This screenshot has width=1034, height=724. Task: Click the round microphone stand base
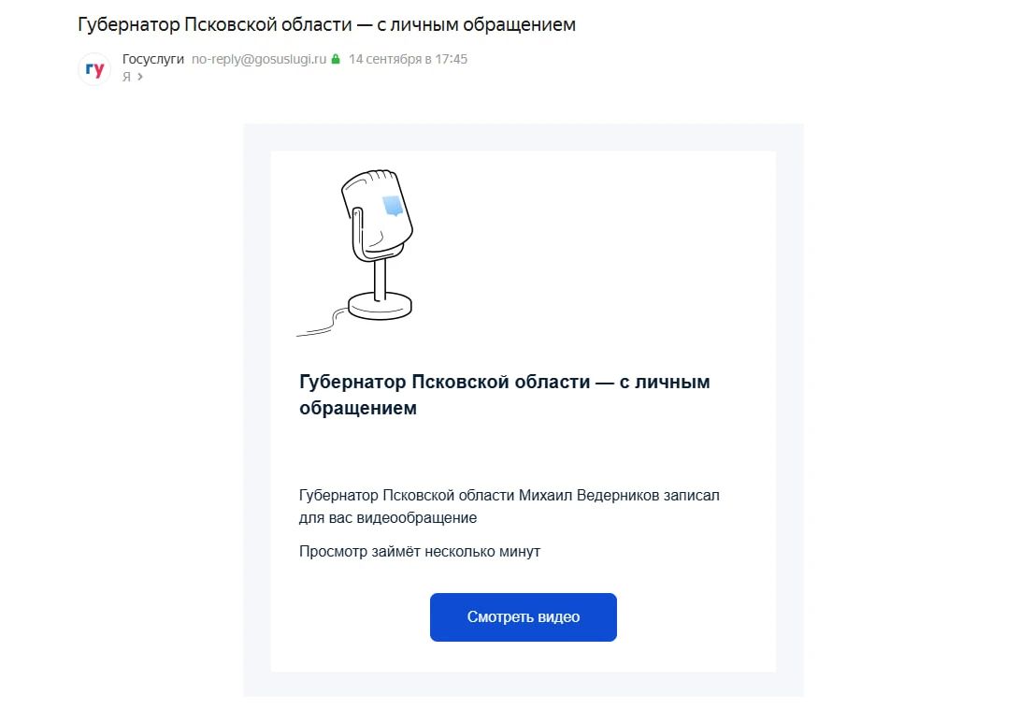click(380, 306)
